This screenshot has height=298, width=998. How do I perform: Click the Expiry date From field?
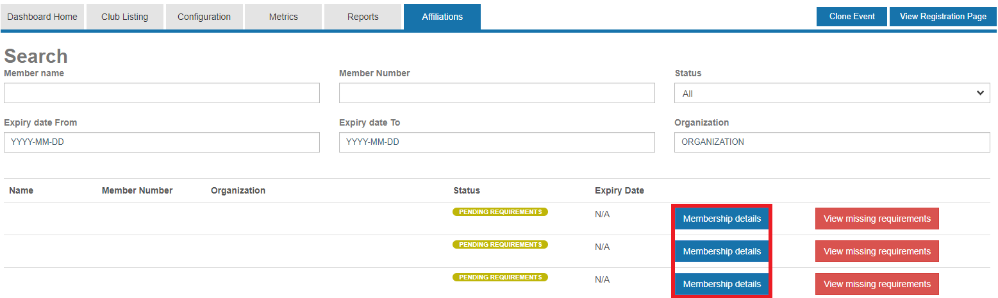[x=162, y=142]
